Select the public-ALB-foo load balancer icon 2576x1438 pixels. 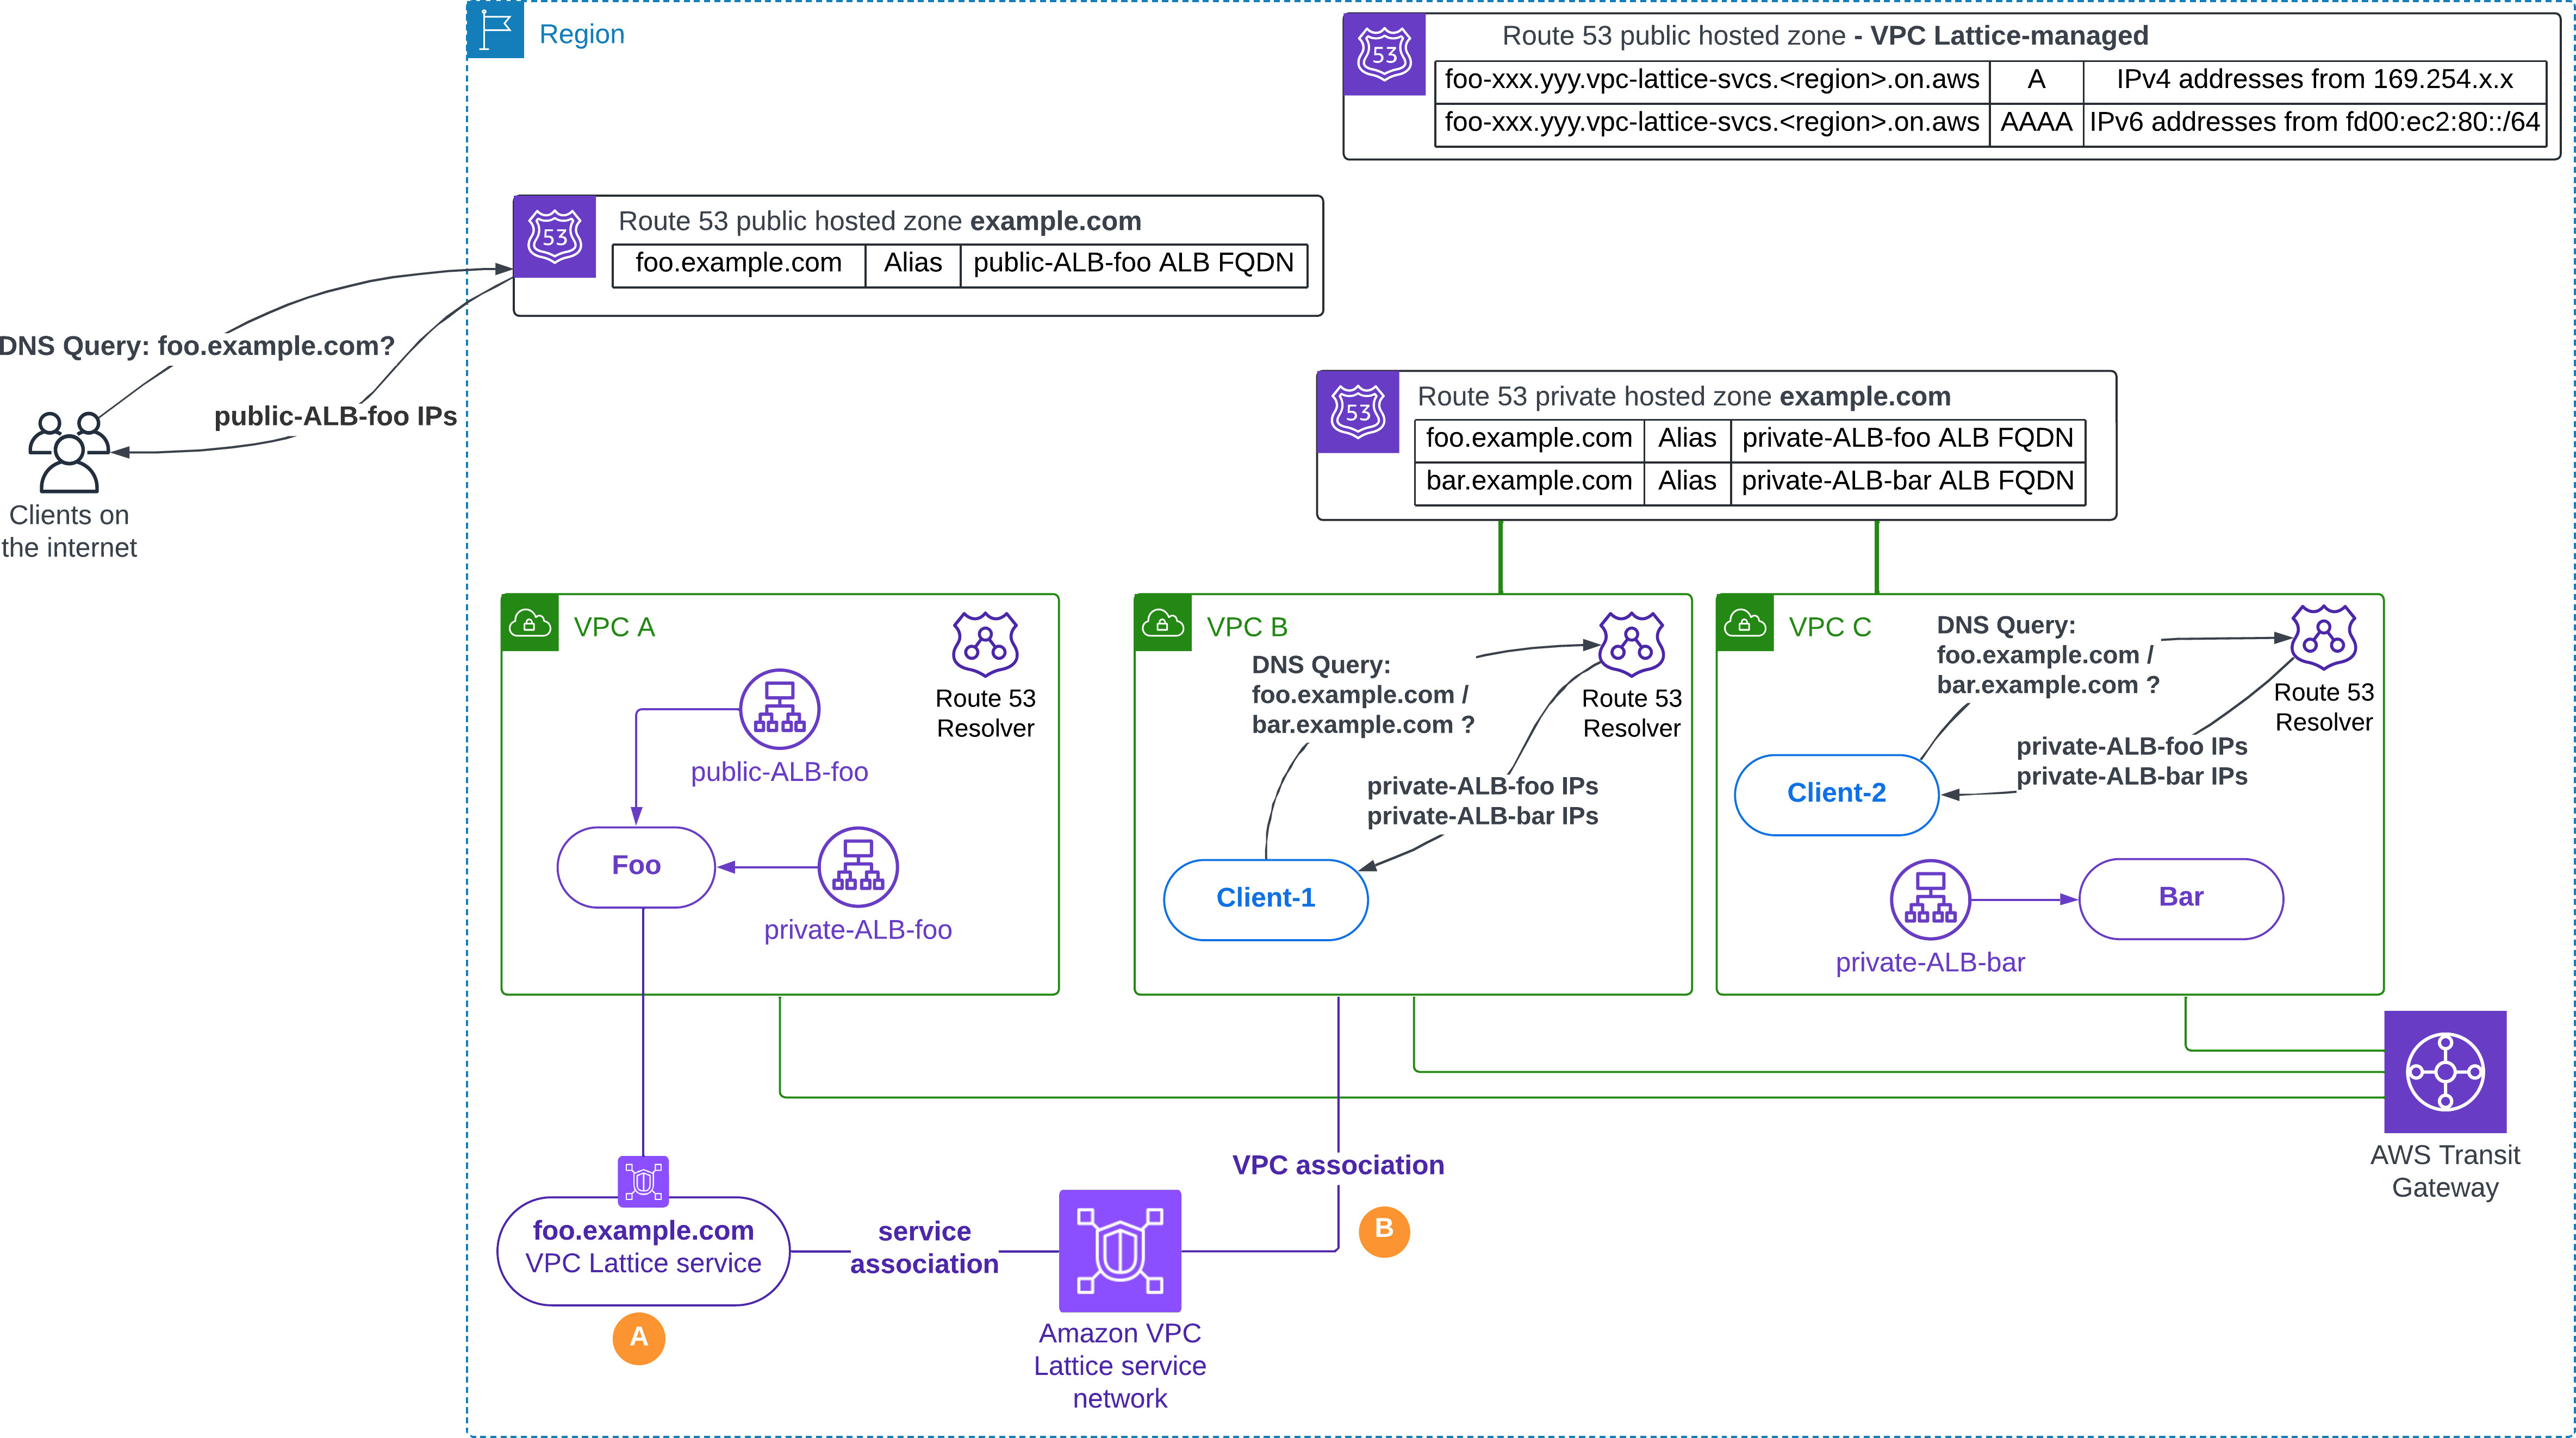coord(779,709)
